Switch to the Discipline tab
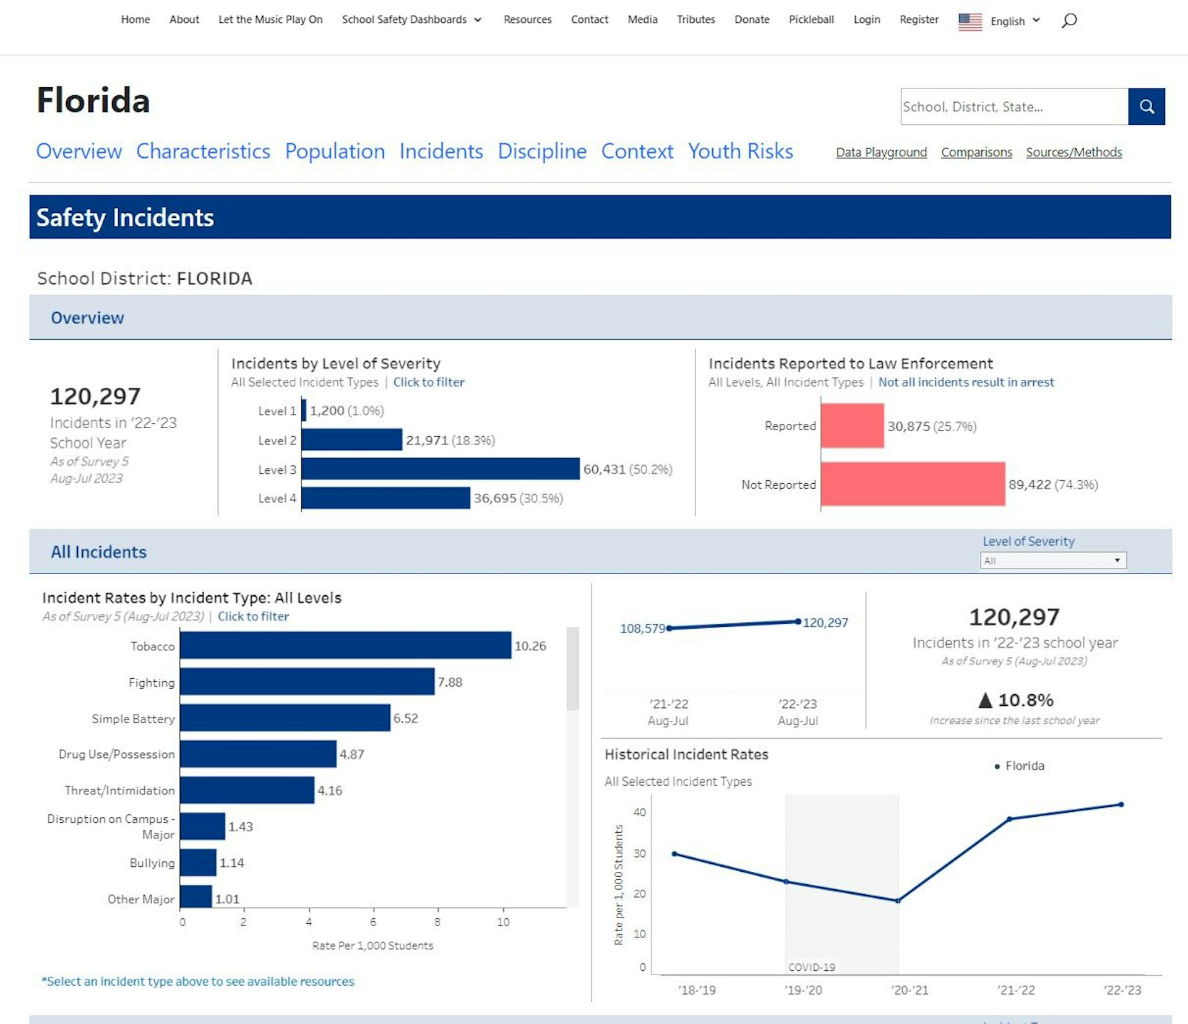 point(541,151)
